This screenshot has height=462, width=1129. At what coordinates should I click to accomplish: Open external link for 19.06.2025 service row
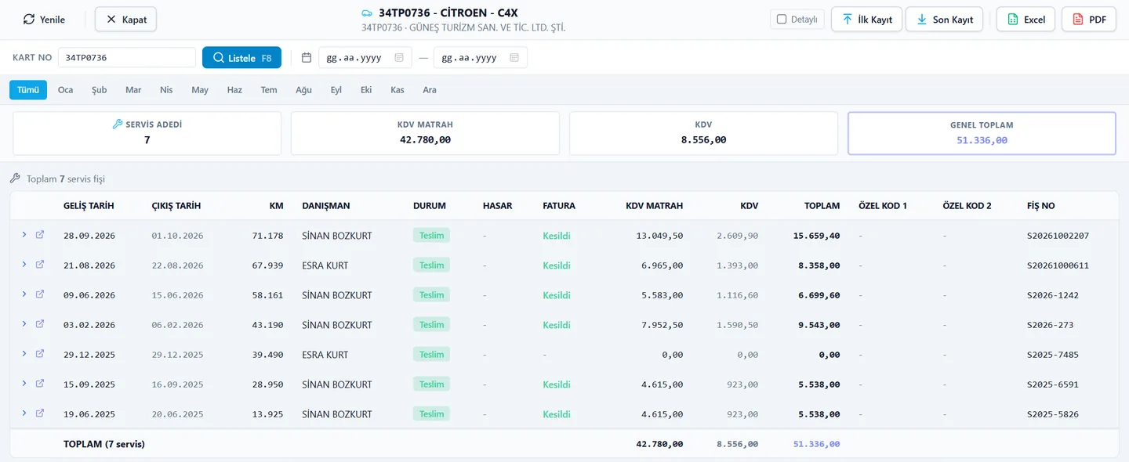coord(40,413)
